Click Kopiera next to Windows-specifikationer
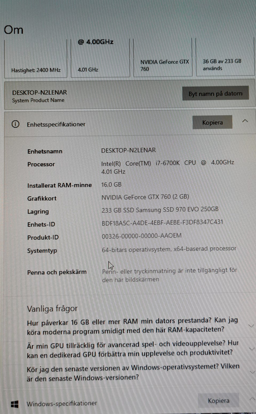This screenshot has height=414, width=256. (x=219, y=400)
